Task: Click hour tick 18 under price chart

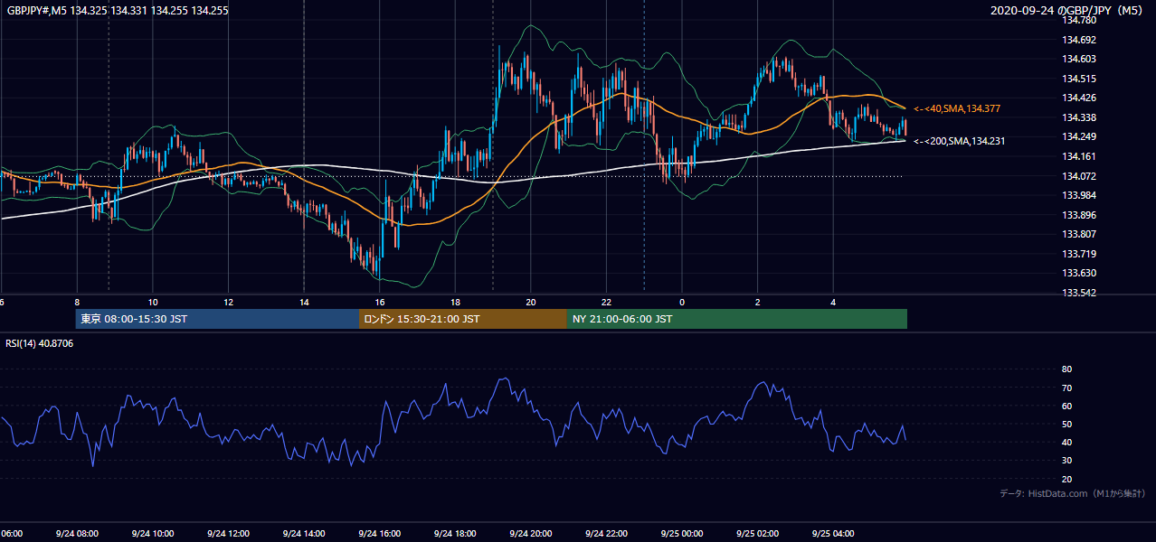Action: click(x=455, y=303)
